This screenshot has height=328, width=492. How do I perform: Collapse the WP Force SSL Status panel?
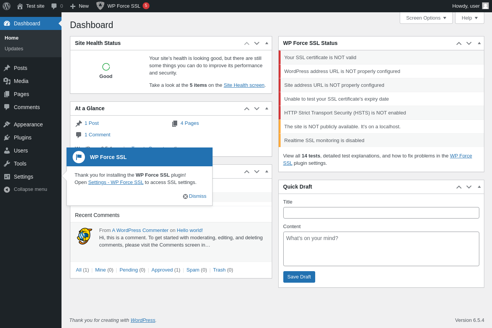(x=479, y=43)
